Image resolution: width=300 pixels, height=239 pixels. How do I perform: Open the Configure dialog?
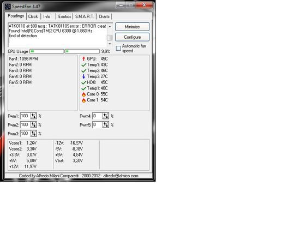[x=132, y=37]
